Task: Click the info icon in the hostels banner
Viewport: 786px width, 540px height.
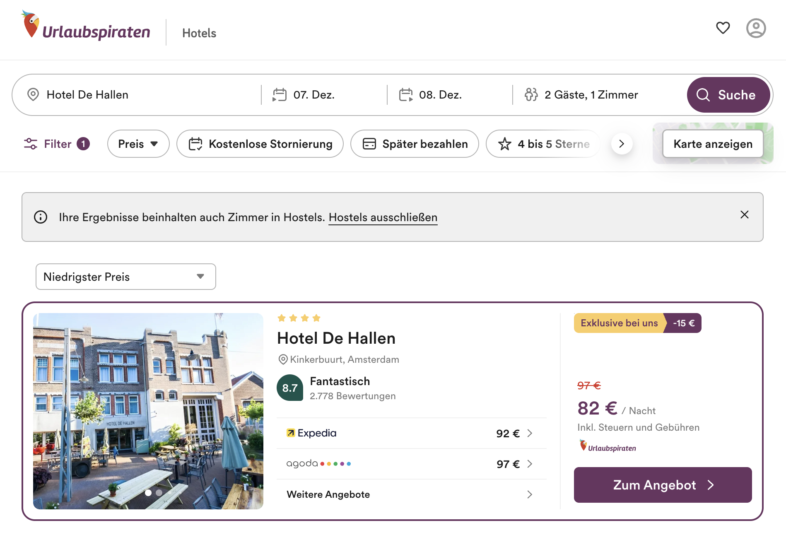Action: (41, 217)
